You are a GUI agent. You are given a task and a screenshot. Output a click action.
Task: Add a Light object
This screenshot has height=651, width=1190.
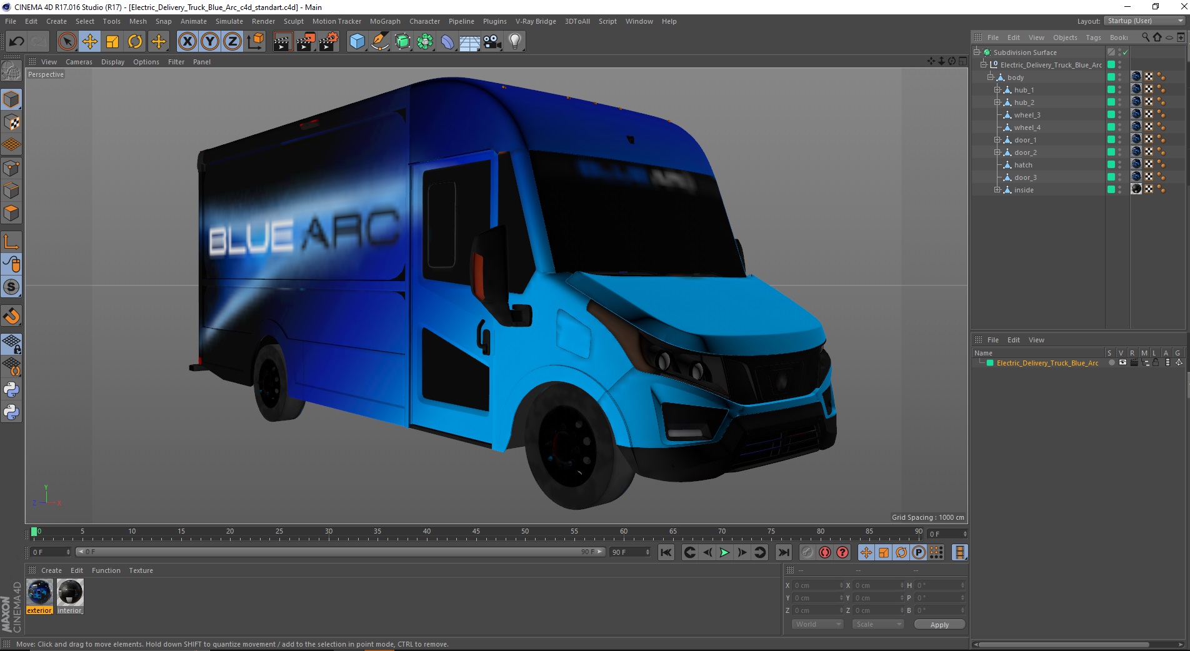click(515, 42)
